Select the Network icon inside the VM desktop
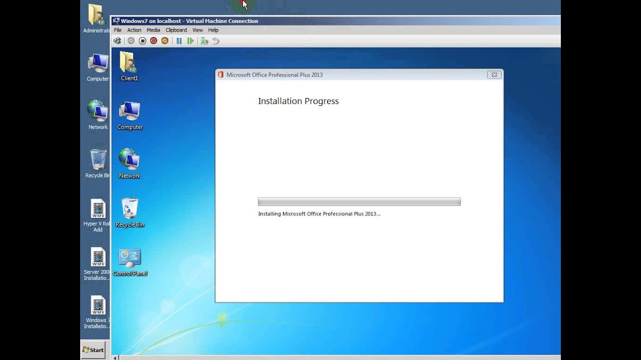This screenshot has width=641, height=360. [130, 163]
